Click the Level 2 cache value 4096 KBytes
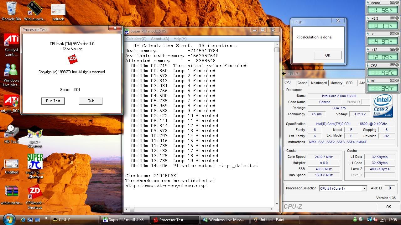 (x=379, y=169)
